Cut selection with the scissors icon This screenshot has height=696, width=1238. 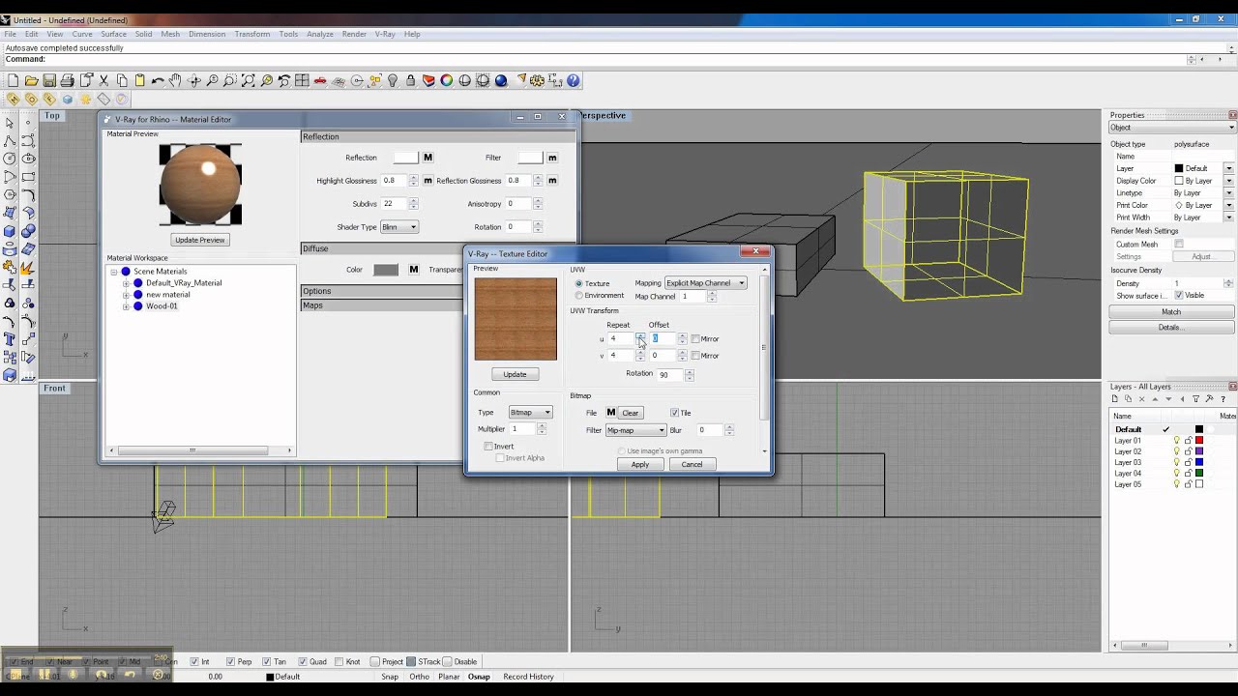(103, 81)
